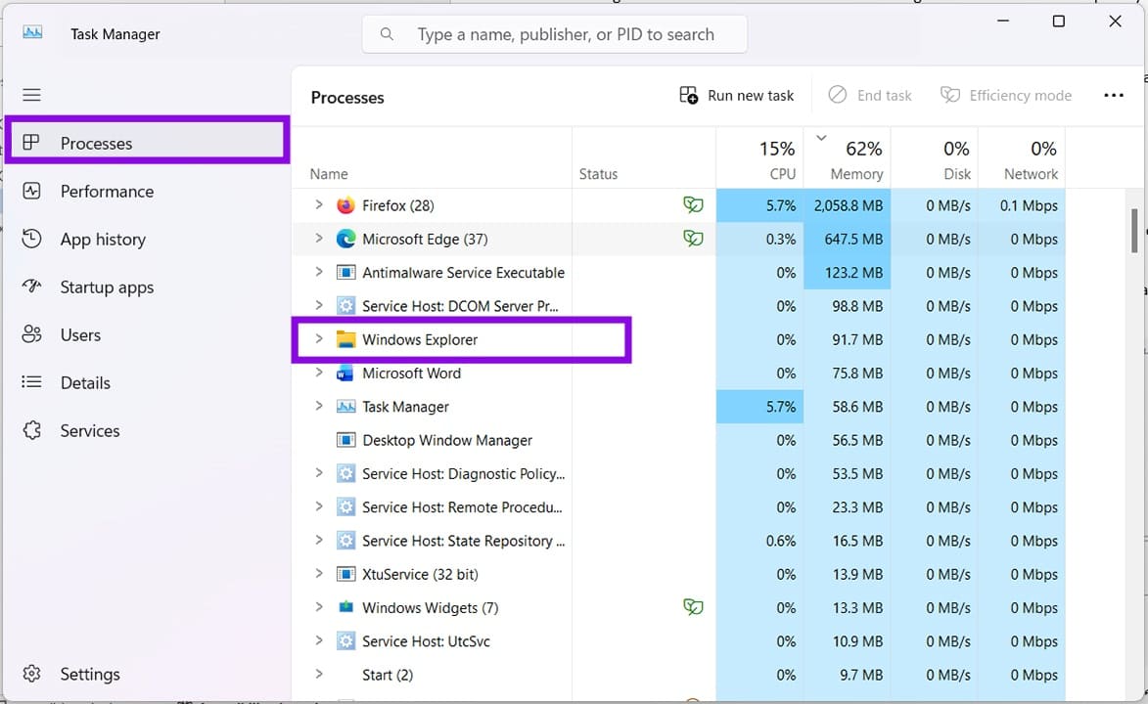Click the Firefox process icon
This screenshot has height=704, width=1148.
(345, 205)
